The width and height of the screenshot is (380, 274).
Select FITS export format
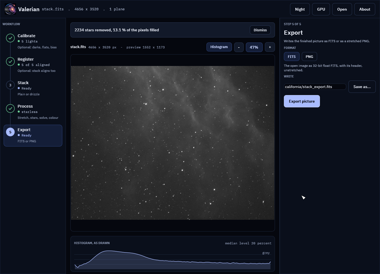pos(292,56)
